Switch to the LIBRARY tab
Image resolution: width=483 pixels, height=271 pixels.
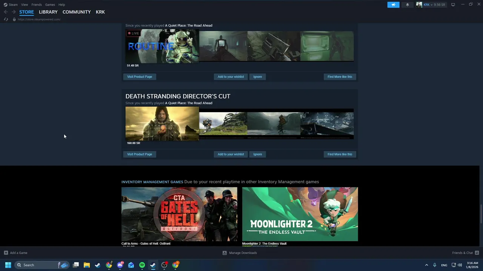tap(48, 12)
